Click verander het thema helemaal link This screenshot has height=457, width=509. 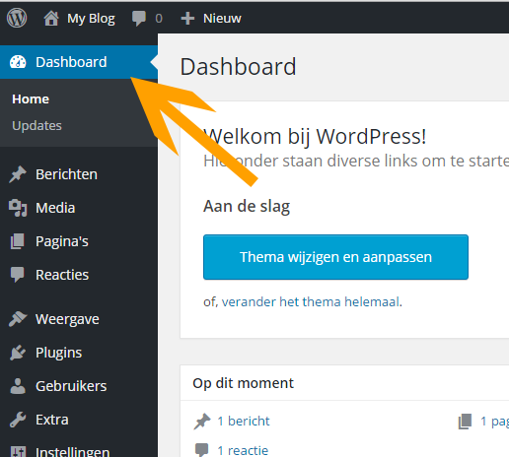[312, 301]
